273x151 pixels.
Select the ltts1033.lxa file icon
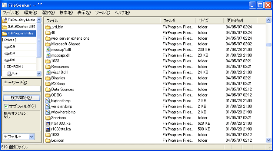click(x=48, y=123)
